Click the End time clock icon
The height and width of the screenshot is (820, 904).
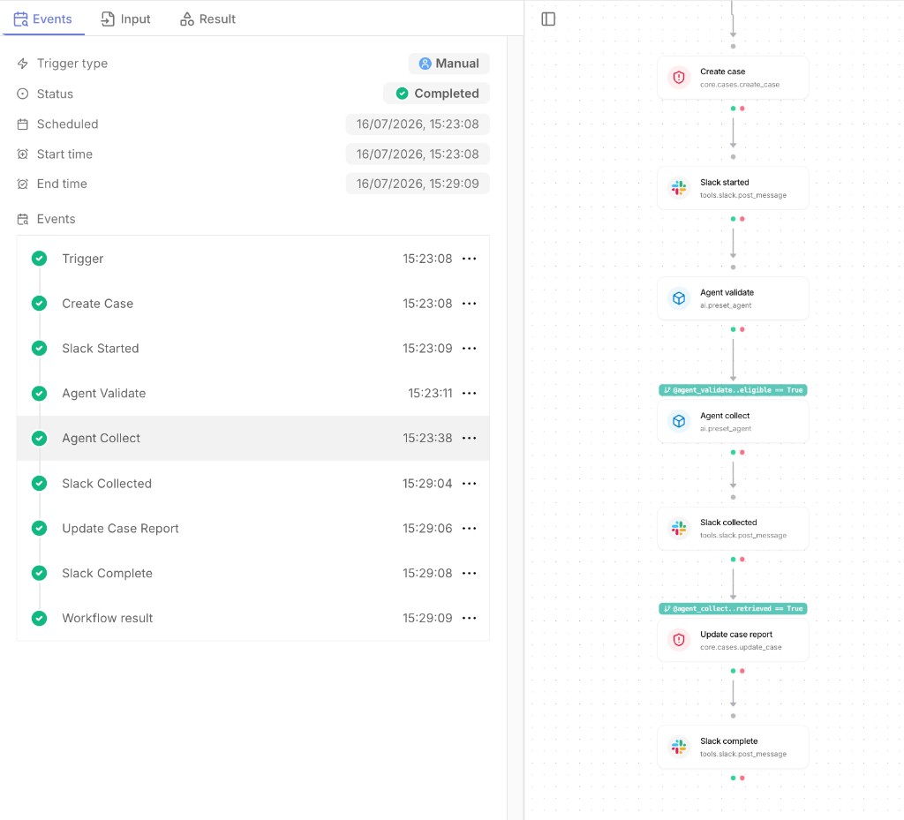22,184
